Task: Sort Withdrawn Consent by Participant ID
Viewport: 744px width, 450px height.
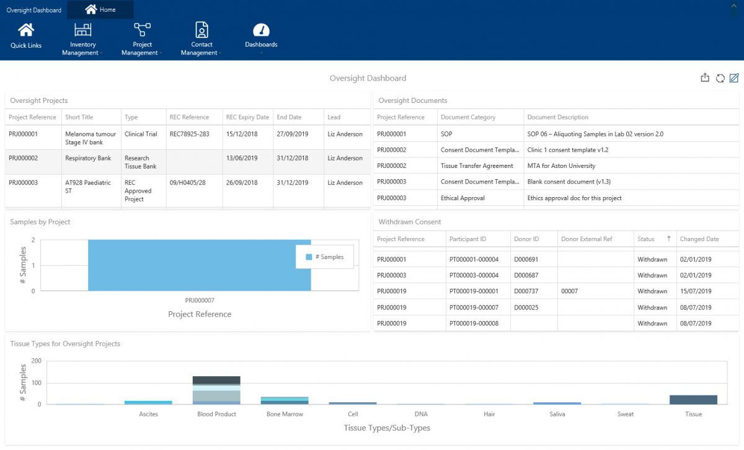Action: [478, 239]
